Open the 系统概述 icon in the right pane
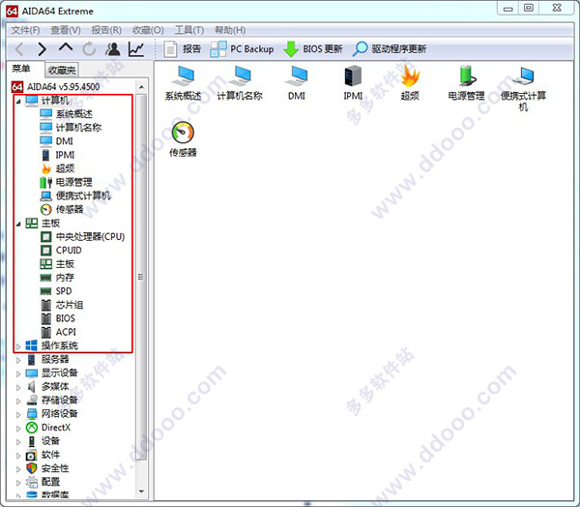The image size is (580, 507). [183, 83]
